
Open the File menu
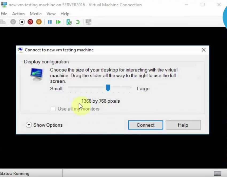pyautogui.click(x=4, y=14)
